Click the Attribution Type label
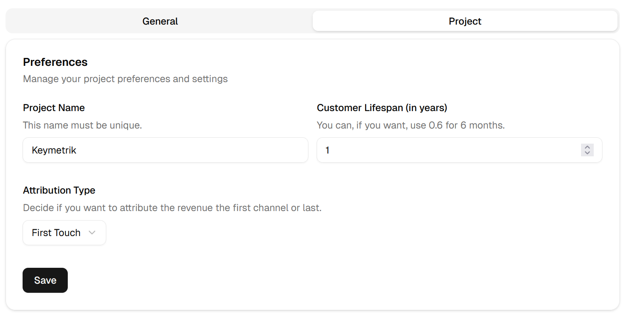 (x=59, y=190)
